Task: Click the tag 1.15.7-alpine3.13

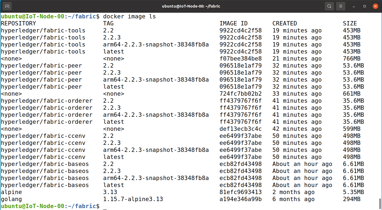Action: pos(133,199)
